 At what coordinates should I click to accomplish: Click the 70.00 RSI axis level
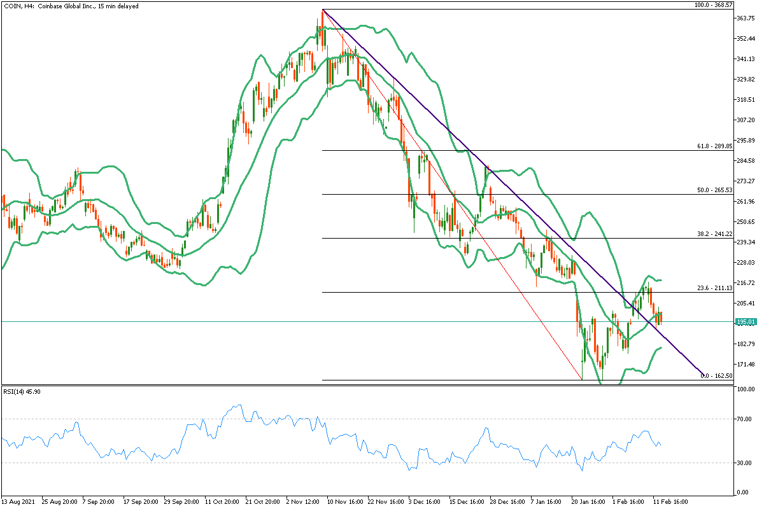coord(744,419)
